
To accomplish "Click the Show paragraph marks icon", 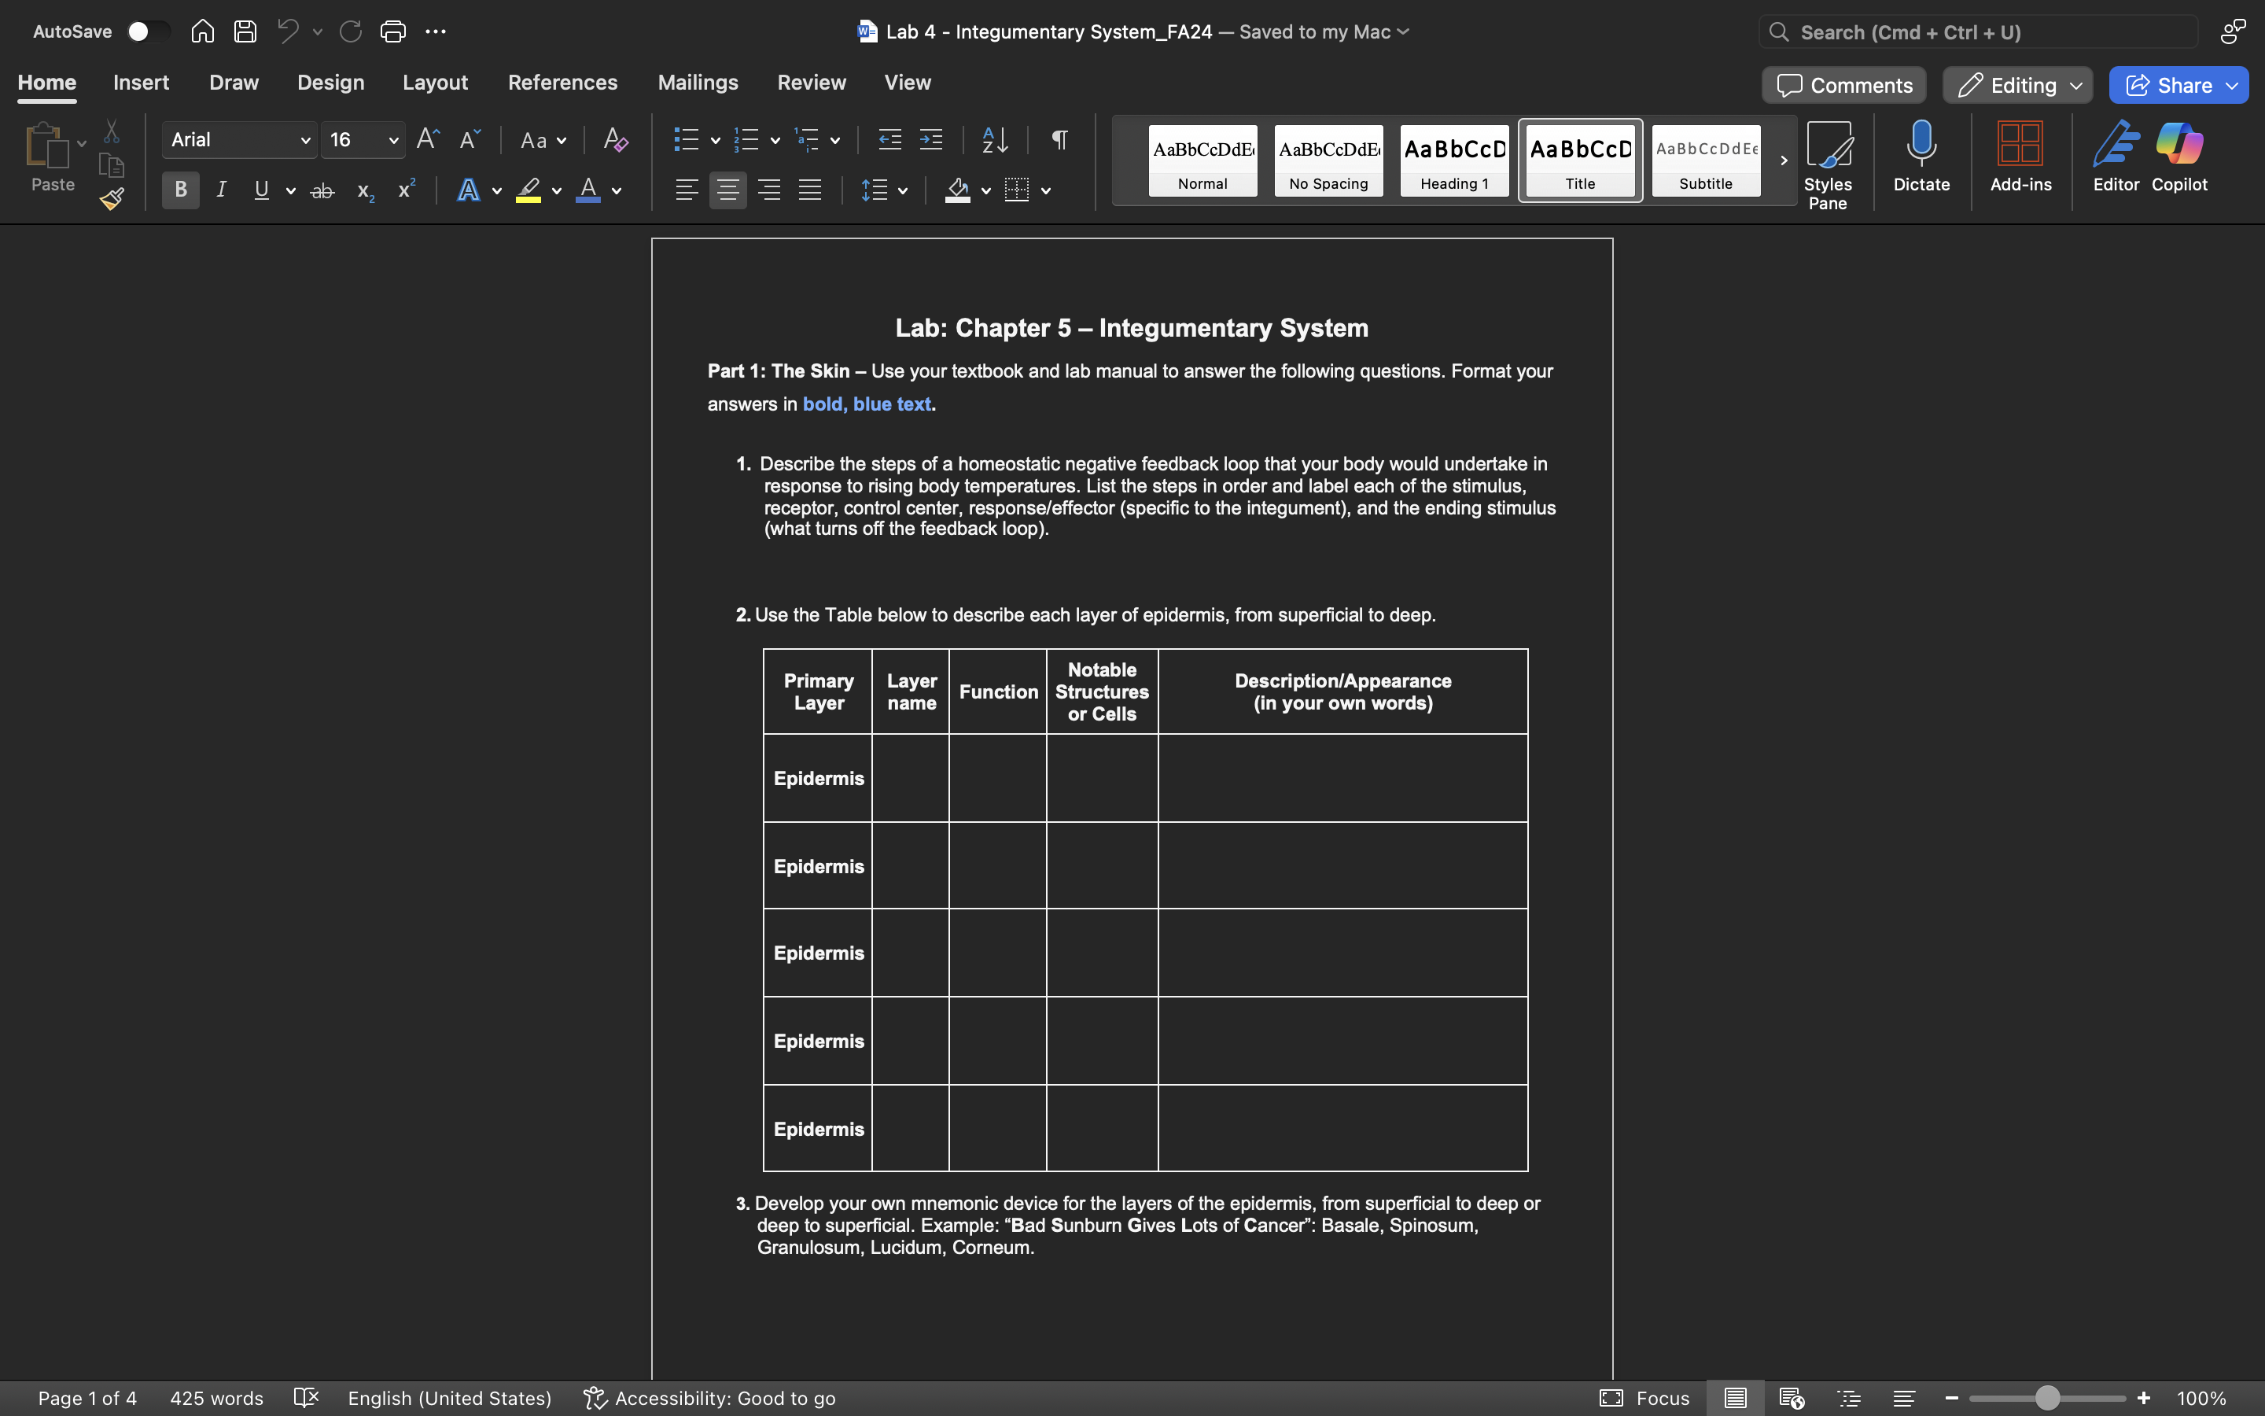I will point(1059,139).
